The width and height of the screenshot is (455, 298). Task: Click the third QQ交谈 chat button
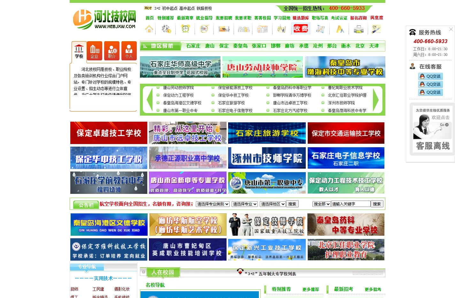click(x=430, y=92)
